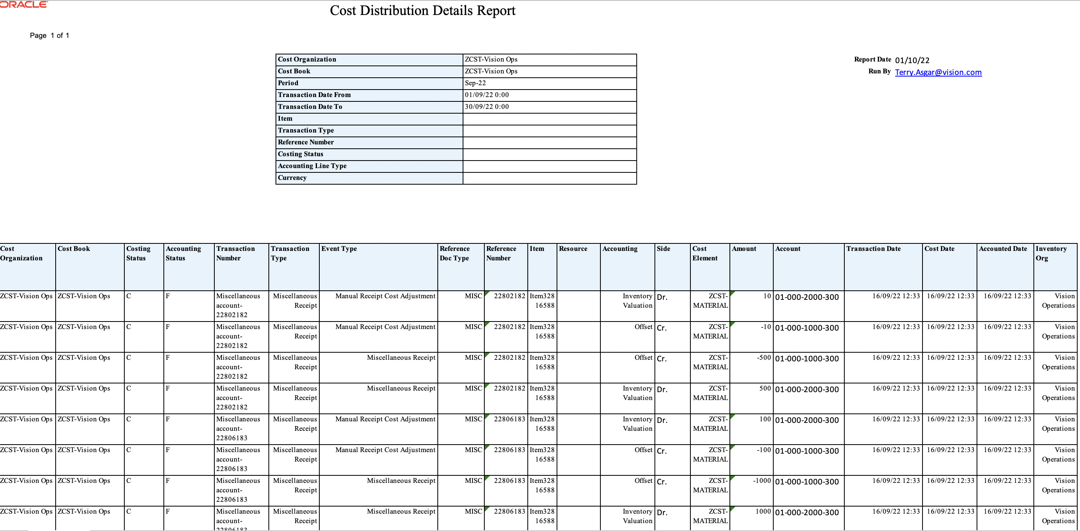This screenshot has height=531, width=1080.
Task: Click the Transaction Date column header
Action: click(883, 267)
